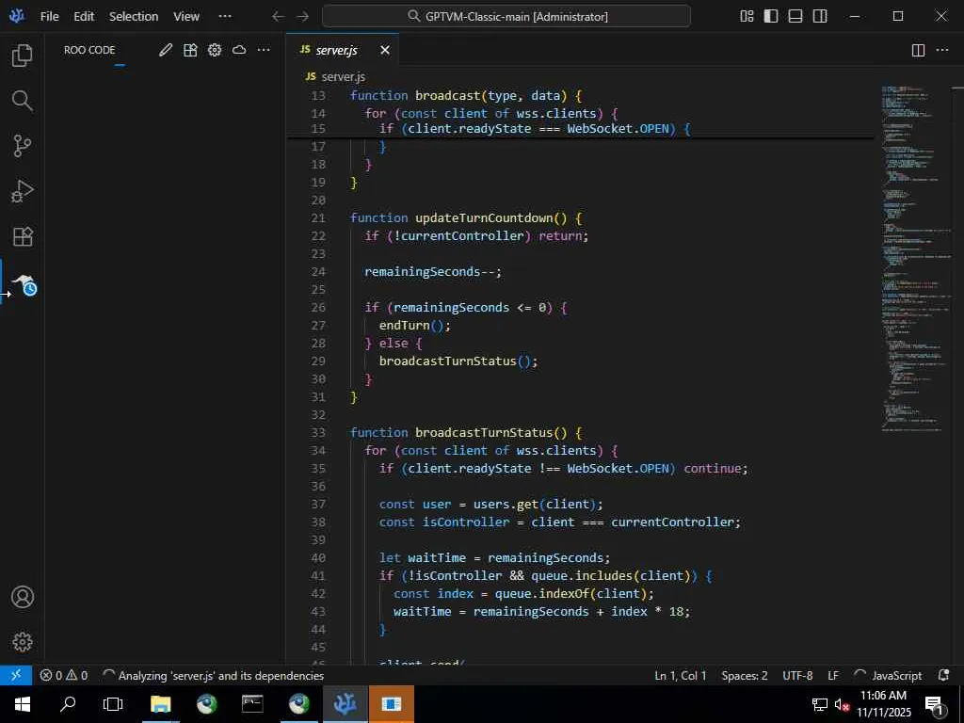Click line number 38 in the gutter
The width and height of the screenshot is (964, 723).
pos(318,522)
